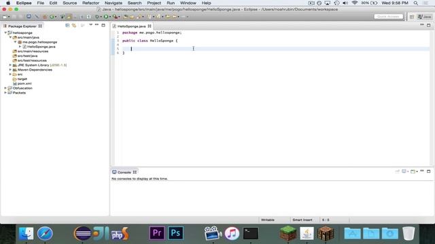Viewport: 435px width, 244px height.
Task: Click the green Run button icon
Action: coord(106,17)
